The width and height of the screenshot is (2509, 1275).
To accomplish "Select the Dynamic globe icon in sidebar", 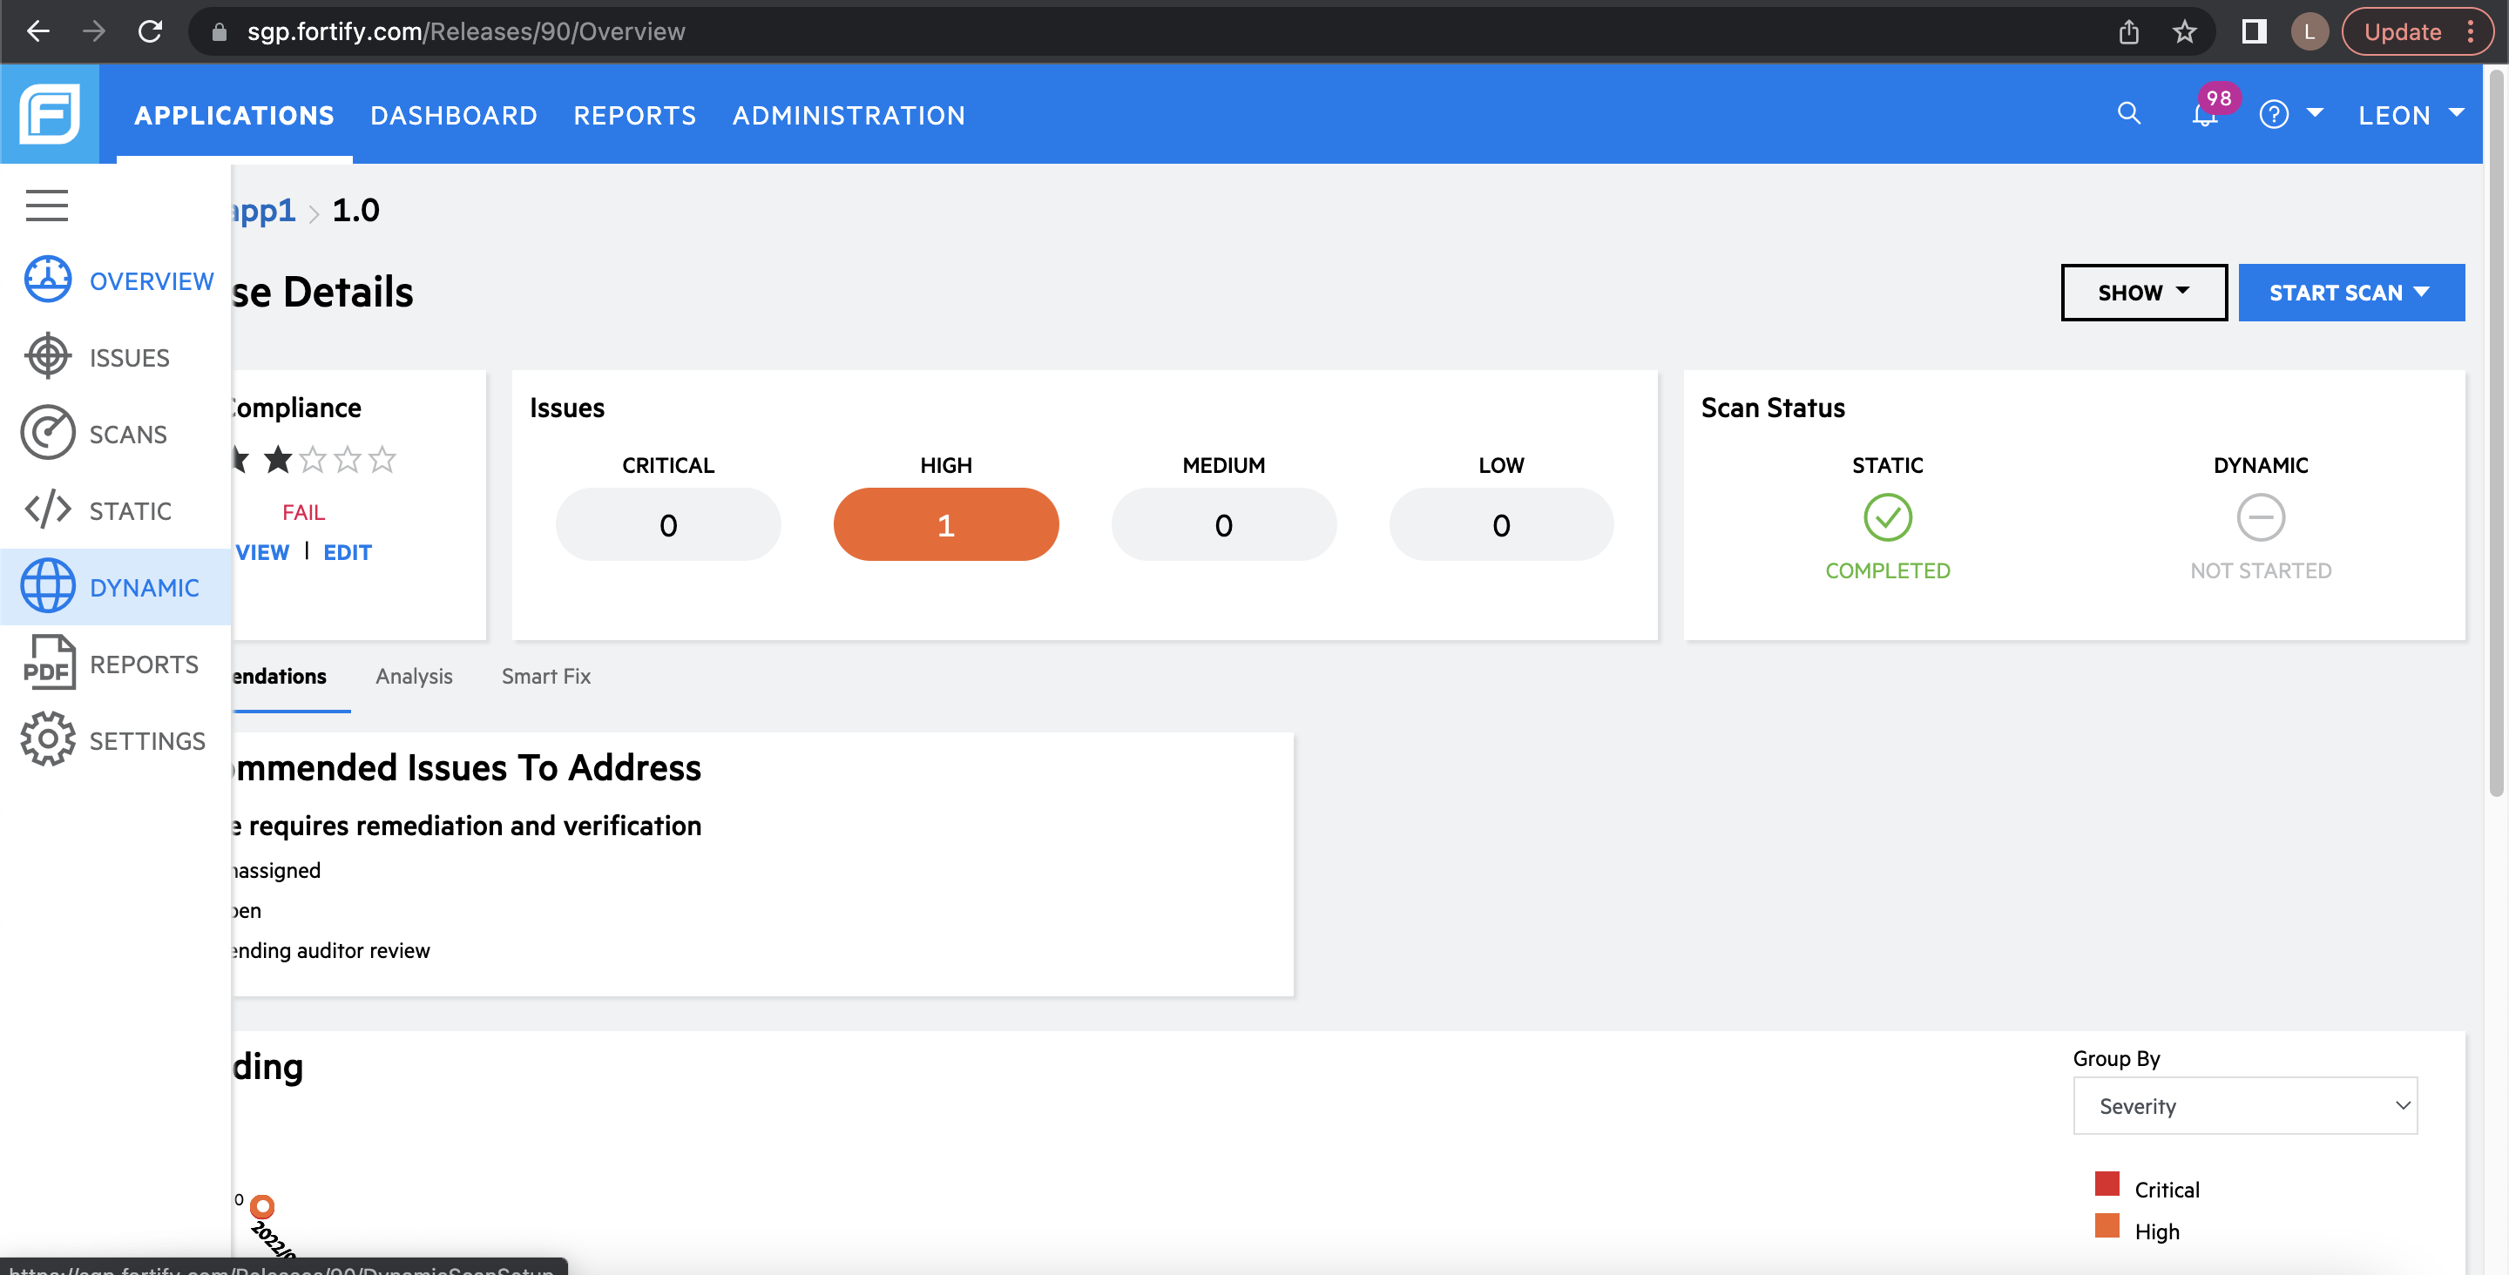I will click(x=48, y=585).
